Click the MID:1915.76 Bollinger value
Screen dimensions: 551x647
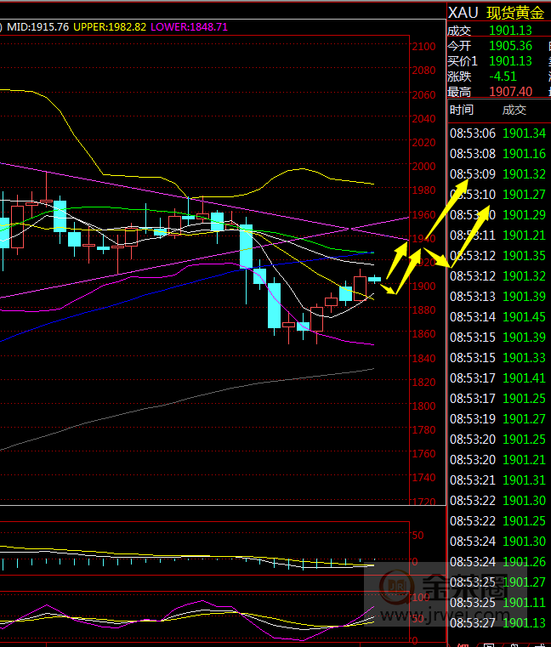pos(38,27)
